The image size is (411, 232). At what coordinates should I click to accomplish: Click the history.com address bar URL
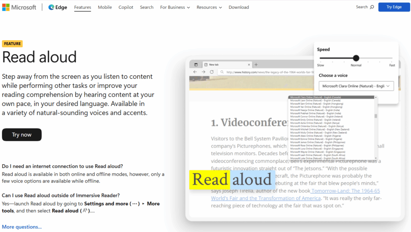tap(270, 72)
